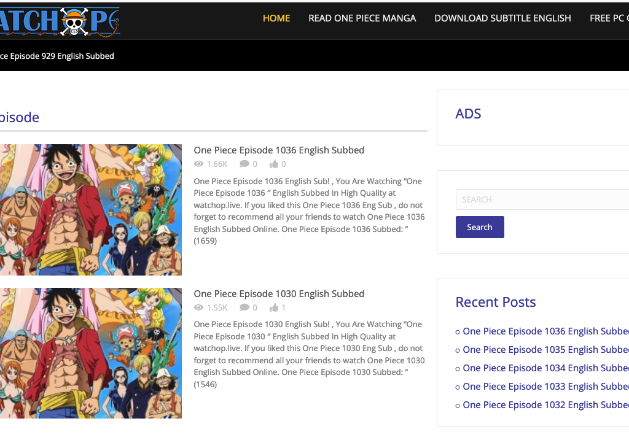629x440 pixels.
Task: Click the views eye icon for Episode 1030
Action: pos(198,307)
